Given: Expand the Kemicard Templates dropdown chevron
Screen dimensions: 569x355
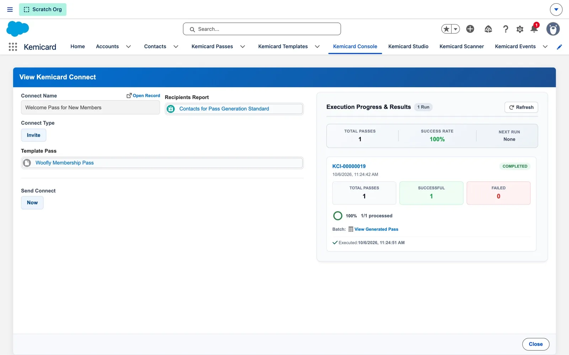Looking at the screenshot, I should click(x=317, y=47).
